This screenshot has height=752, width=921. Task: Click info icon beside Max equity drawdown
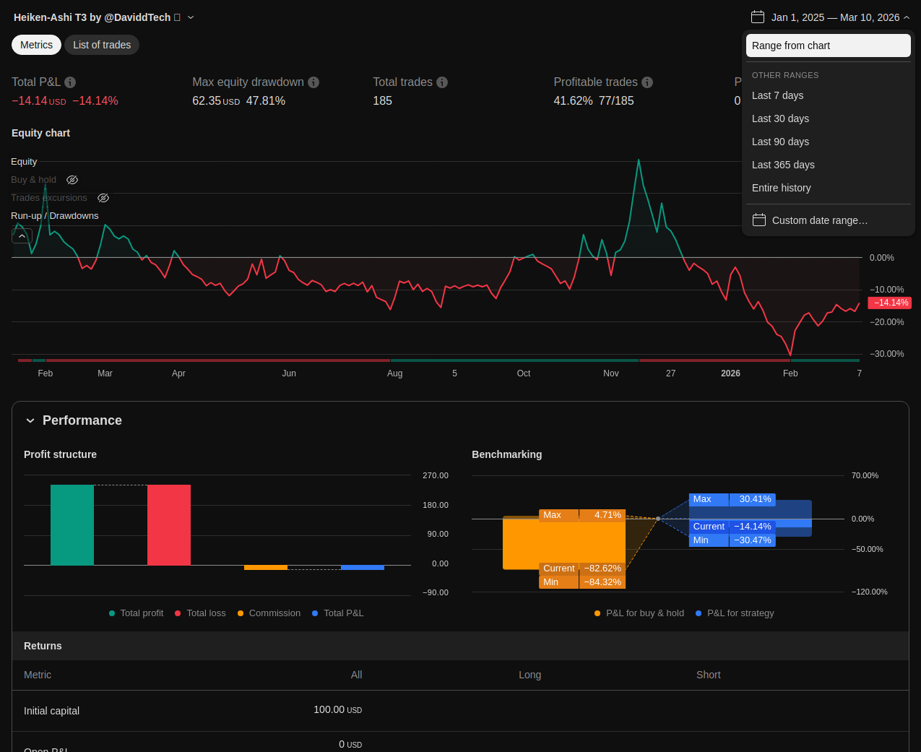[x=314, y=82]
